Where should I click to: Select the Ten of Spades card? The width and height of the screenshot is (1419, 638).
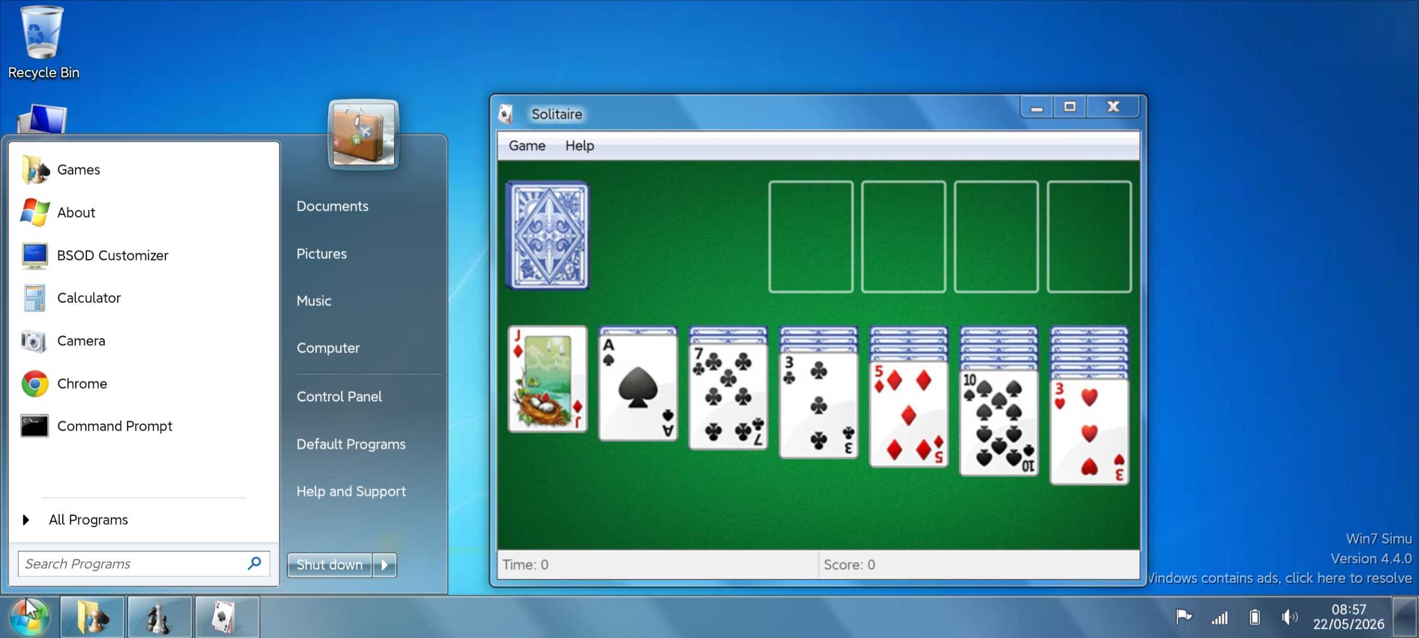point(999,422)
